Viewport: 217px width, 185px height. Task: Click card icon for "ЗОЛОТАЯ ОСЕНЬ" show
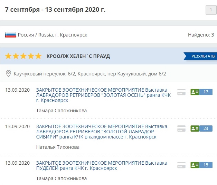(x=181, y=92)
